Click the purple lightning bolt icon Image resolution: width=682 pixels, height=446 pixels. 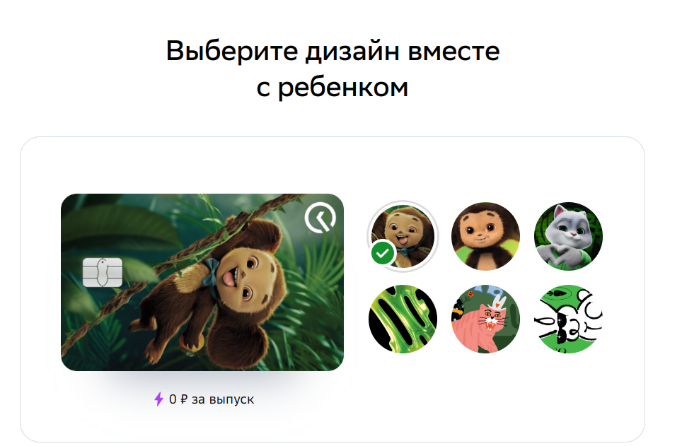158,399
